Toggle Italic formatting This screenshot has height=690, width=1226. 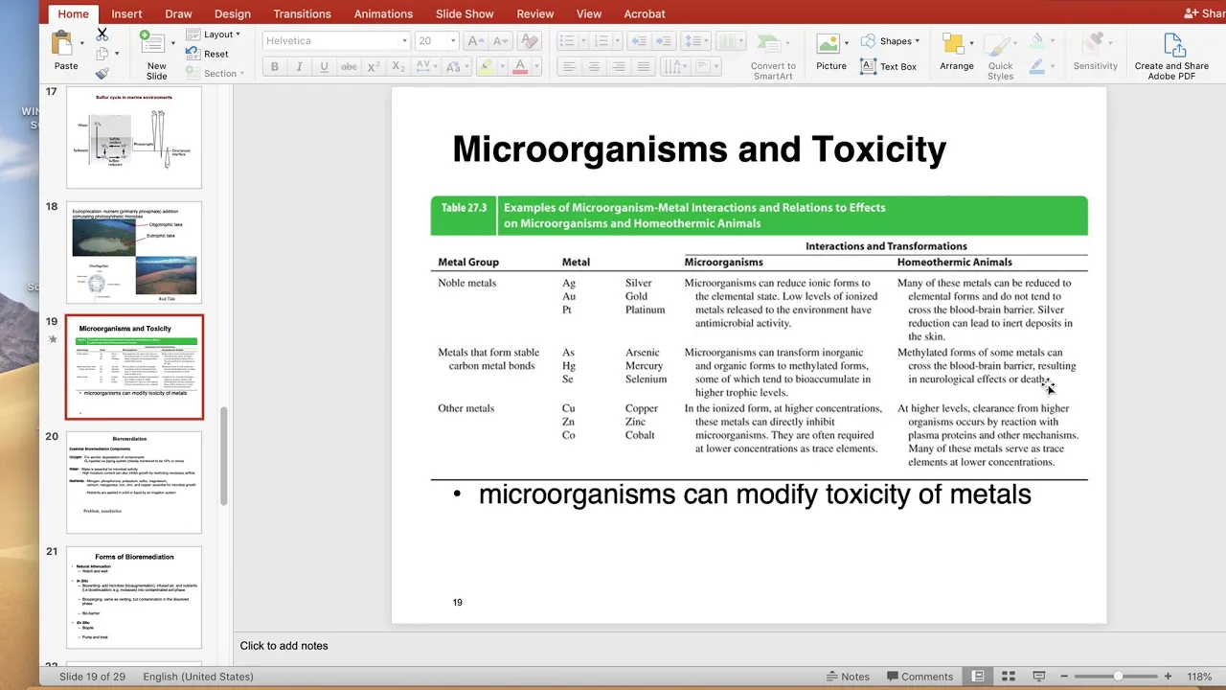coord(299,67)
